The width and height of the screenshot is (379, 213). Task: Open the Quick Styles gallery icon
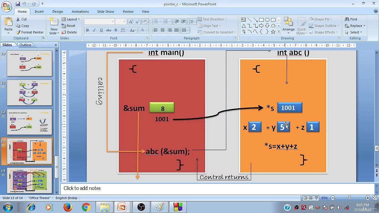coord(301,22)
